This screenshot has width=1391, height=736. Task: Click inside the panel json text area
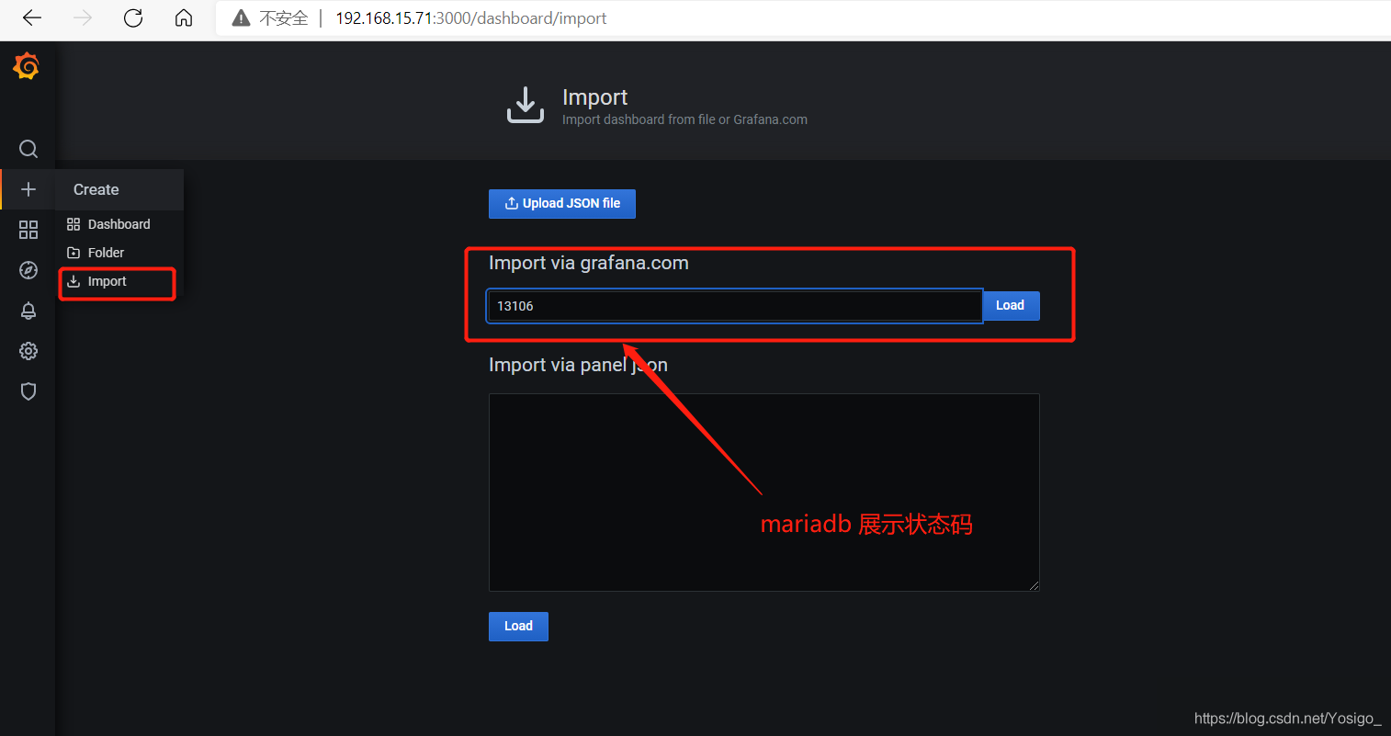(764, 493)
